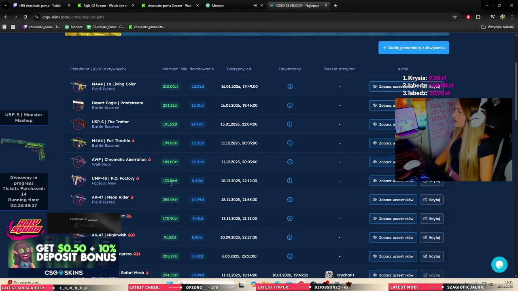The height and width of the screenshot is (291, 518).
Task: Open the Chocolate_Puma - C... bookmark
Action: tap(105, 27)
